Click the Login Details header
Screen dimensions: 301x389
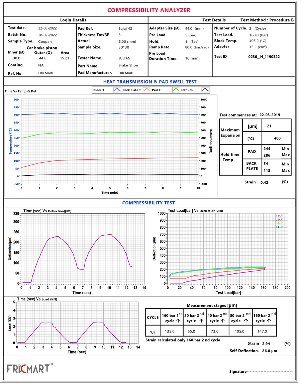tap(73, 20)
